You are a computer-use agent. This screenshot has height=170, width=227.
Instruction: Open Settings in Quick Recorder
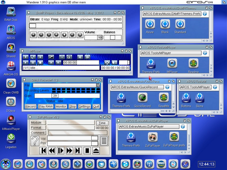pyautogui.click(x=84, y=106)
